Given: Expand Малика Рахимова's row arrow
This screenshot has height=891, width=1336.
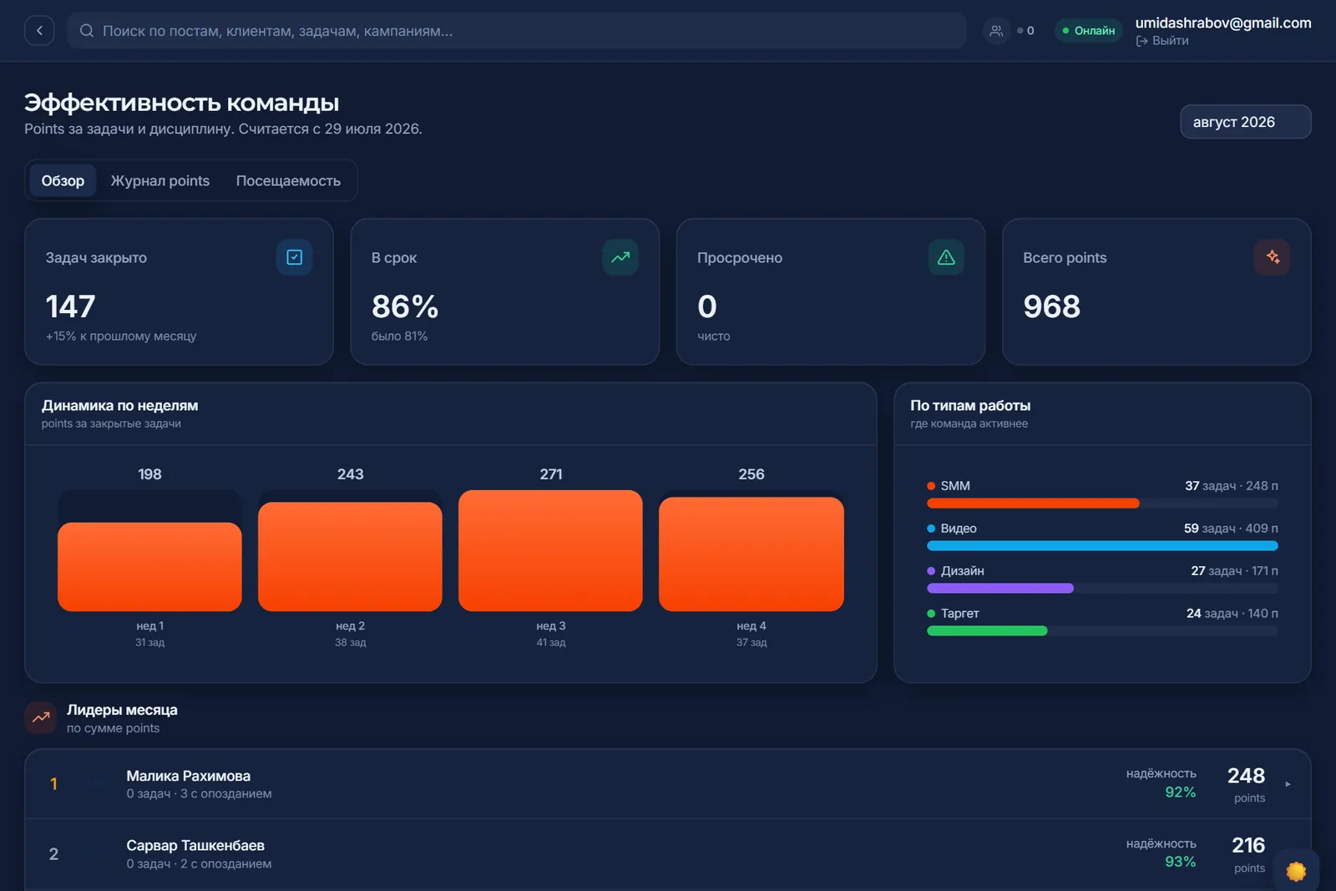Looking at the screenshot, I should tap(1288, 784).
